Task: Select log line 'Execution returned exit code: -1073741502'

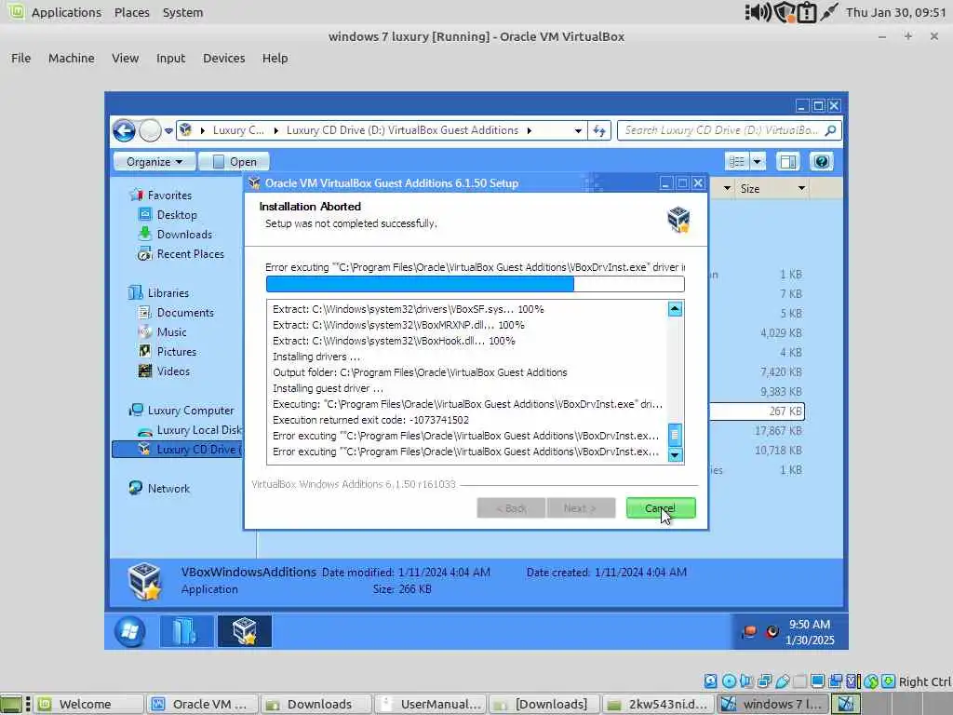Action: [370, 420]
